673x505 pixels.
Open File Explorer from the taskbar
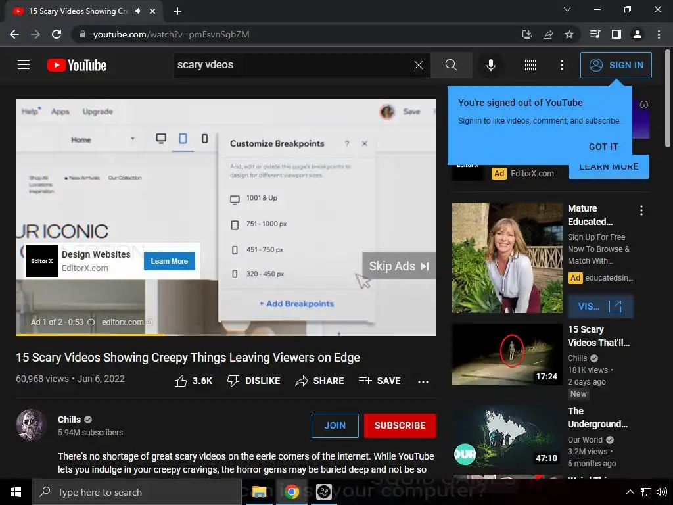pos(259,492)
